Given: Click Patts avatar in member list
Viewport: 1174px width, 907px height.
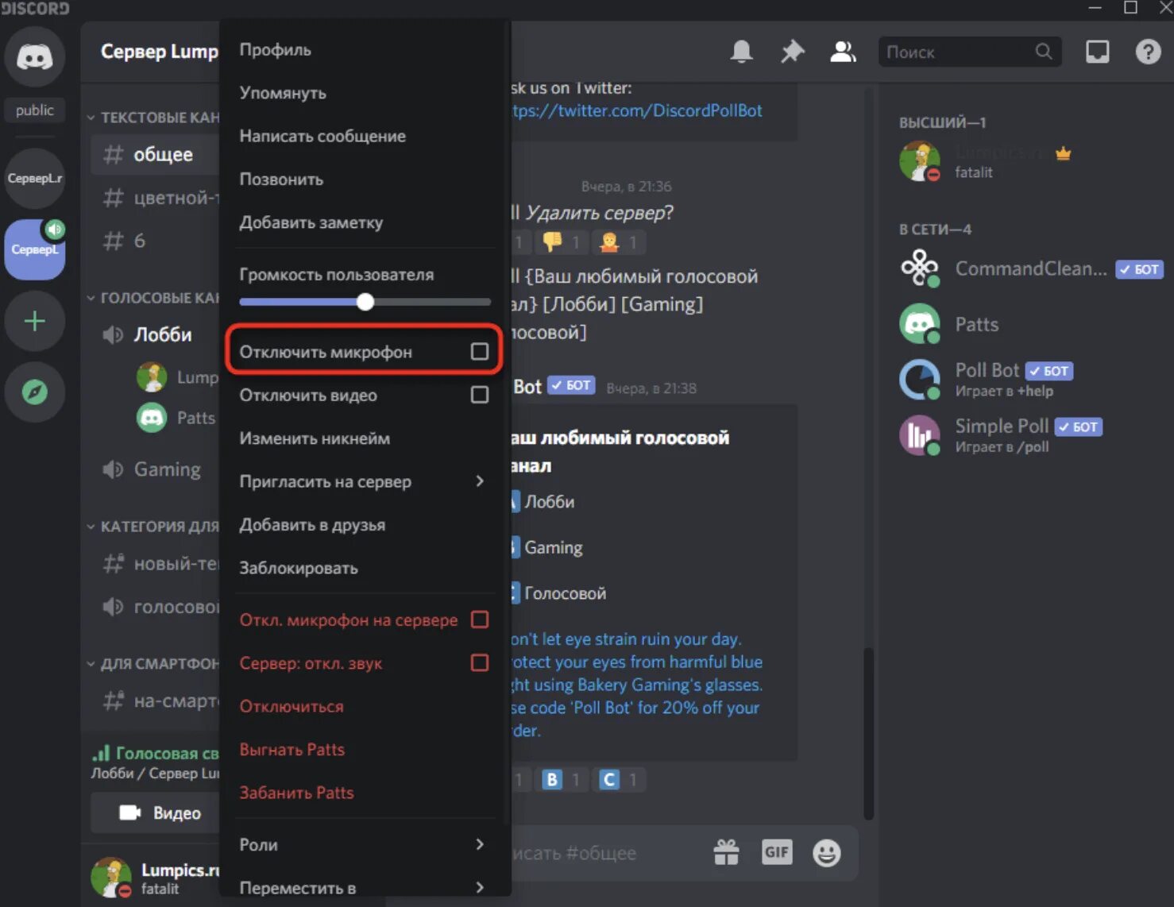Looking at the screenshot, I should coord(920,324).
